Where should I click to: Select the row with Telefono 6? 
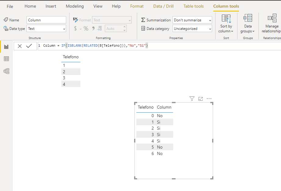click(x=155, y=153)
